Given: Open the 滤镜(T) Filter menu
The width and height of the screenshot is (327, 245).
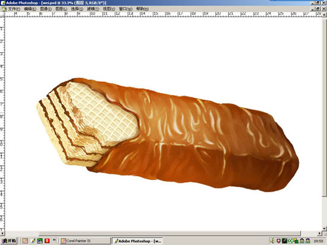Looking at the screenshot, I should pos(93,9).
